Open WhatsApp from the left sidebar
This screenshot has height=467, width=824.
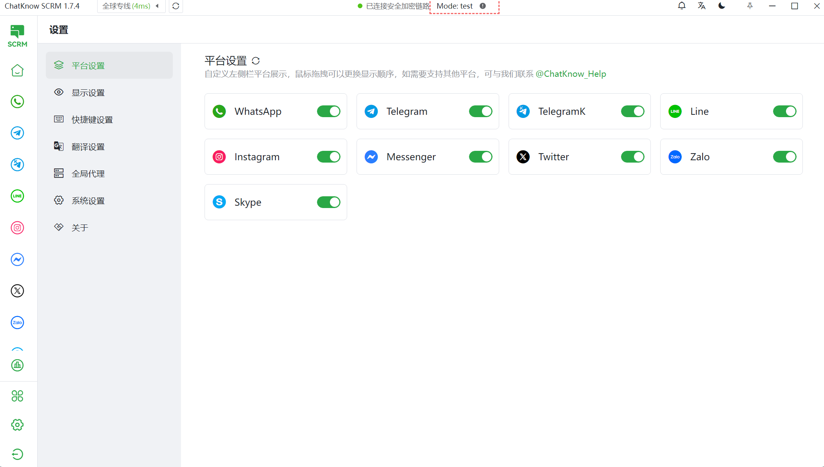coord(17,102)
